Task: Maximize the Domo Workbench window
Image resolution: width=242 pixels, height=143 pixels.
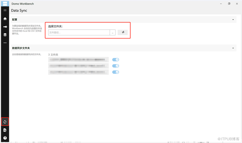Action: tap(229, 4)
